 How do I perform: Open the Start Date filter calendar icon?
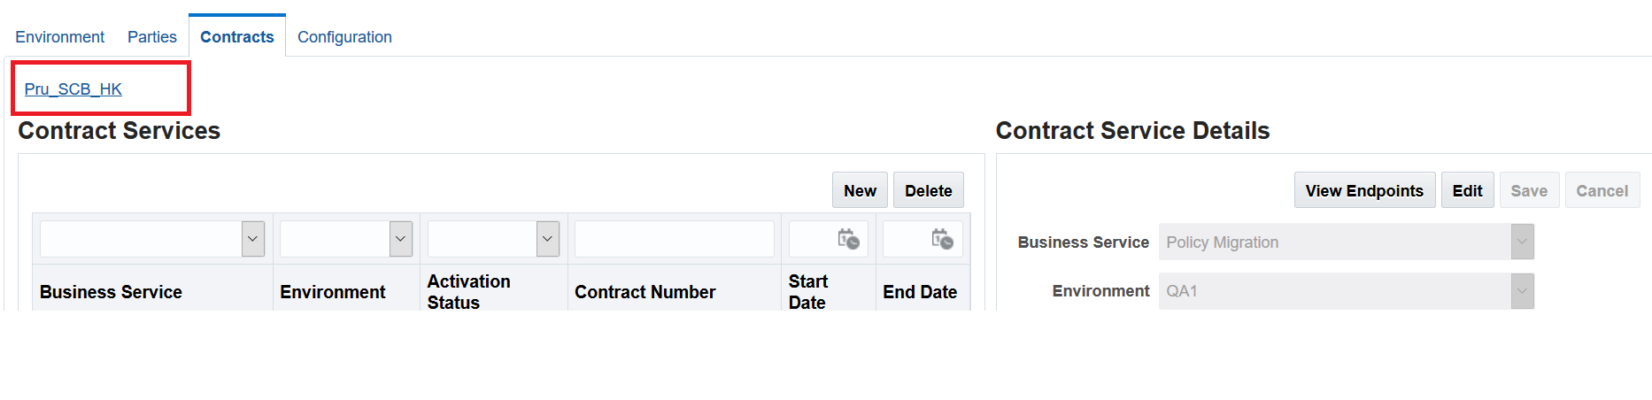coord(848,239)
